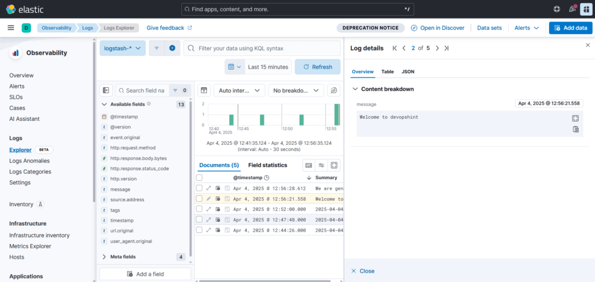The image size is (595, 282).
Task: Close log details flyout with X
Action: coord(588,45)
